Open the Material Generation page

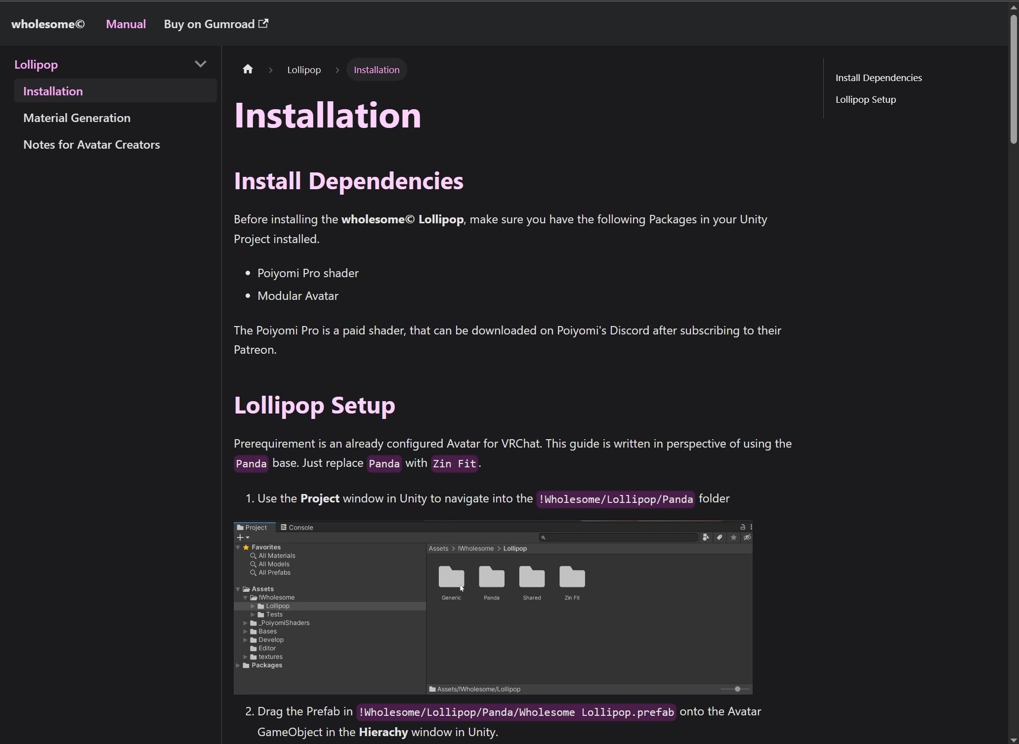(x=77, y=118)
